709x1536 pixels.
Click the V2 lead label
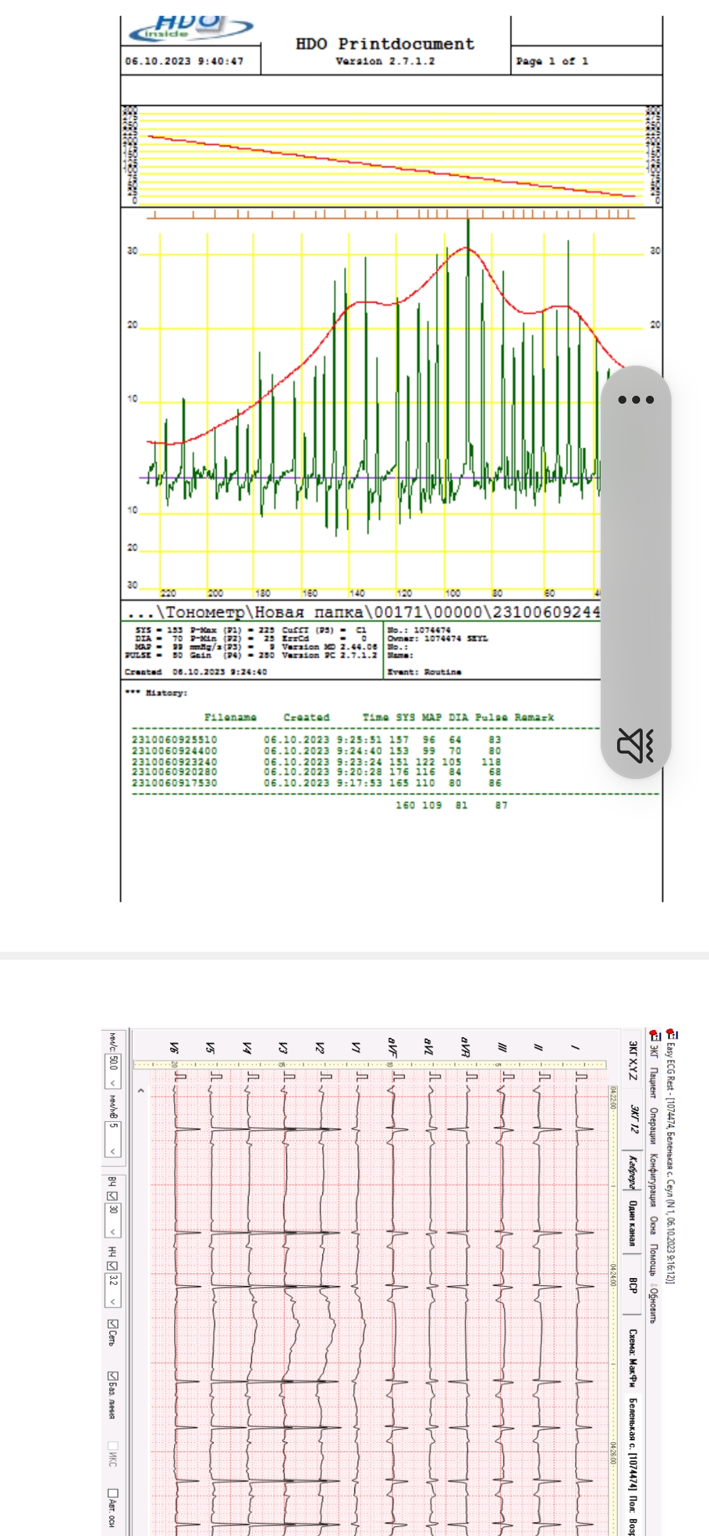pos(320,1047)
